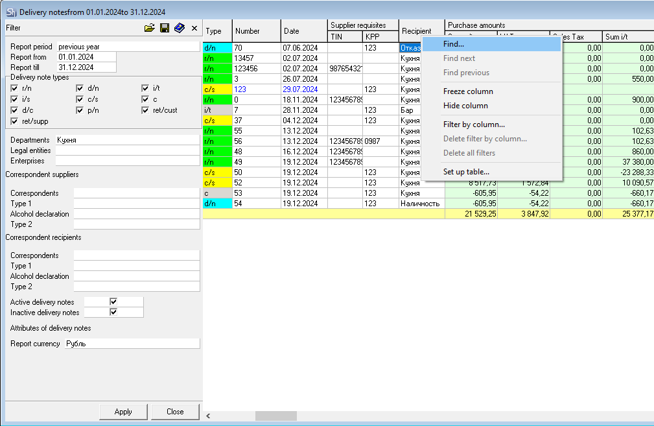The width and height of the screenshot is (654, 426).
Task: Select Find... in the context menu
Action: (454, 44)
